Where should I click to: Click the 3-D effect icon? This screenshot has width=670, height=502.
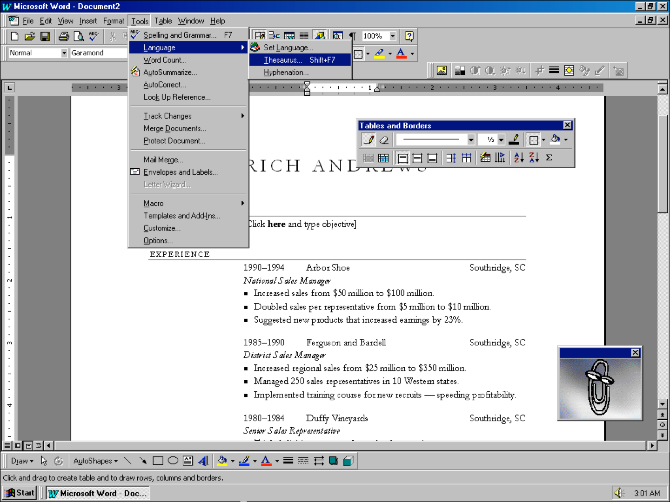[x=348, y=461]
